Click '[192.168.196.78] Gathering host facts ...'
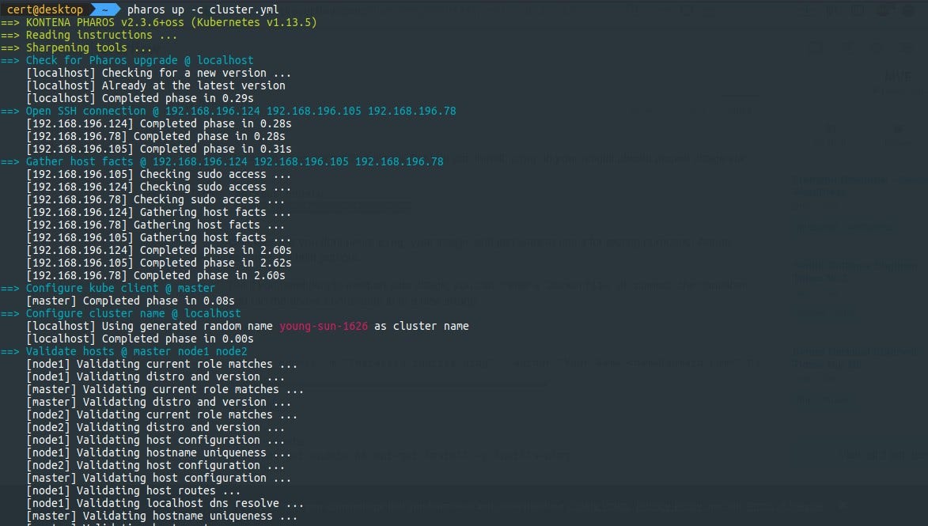The width and height of the screenshot is (928, 526). pyautogui.click(x=156, y=225)
